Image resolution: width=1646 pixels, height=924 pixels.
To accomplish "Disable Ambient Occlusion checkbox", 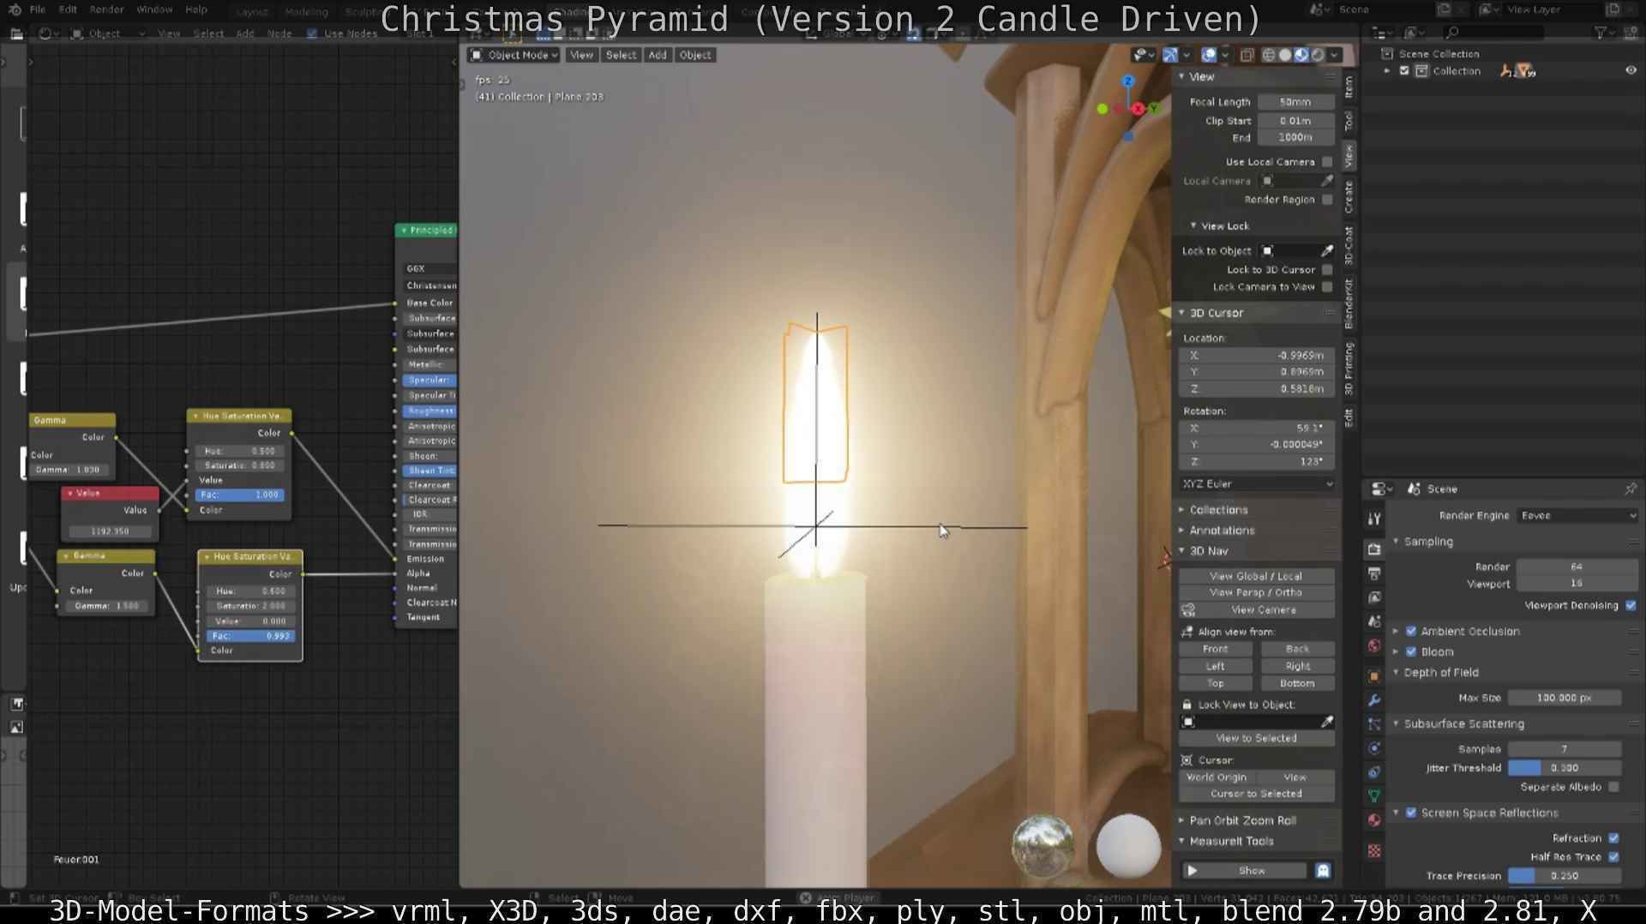I will (x=1411, y=632).
